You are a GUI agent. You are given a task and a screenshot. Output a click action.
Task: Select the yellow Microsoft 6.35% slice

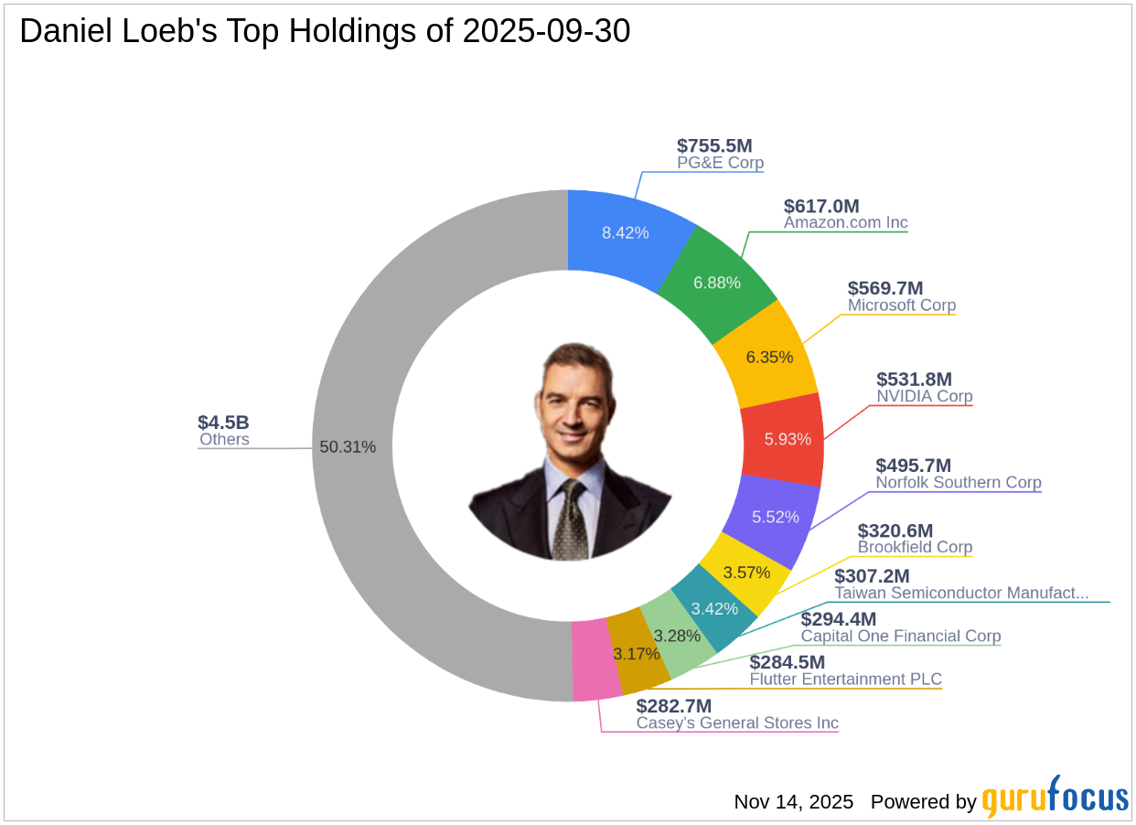(769, 356)
